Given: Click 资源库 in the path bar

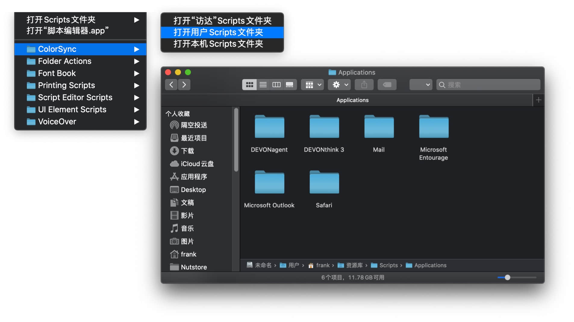Looking at the screenshot, I should pyautogui.click(x=350, y=265).
